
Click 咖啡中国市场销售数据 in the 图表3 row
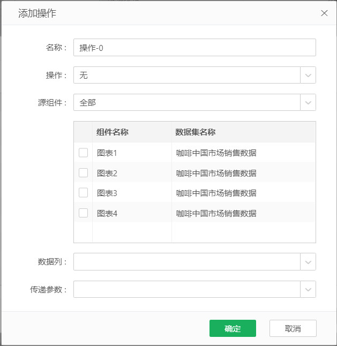coord(216,193)
